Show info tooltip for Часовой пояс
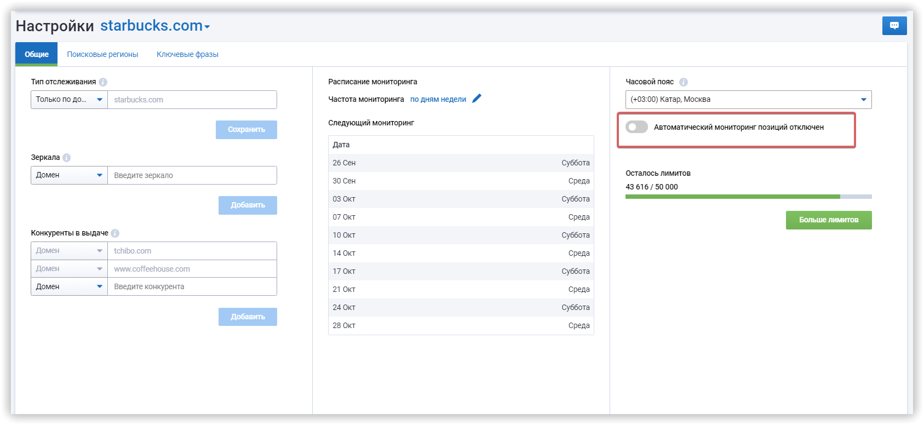 (x=684, y=82)
